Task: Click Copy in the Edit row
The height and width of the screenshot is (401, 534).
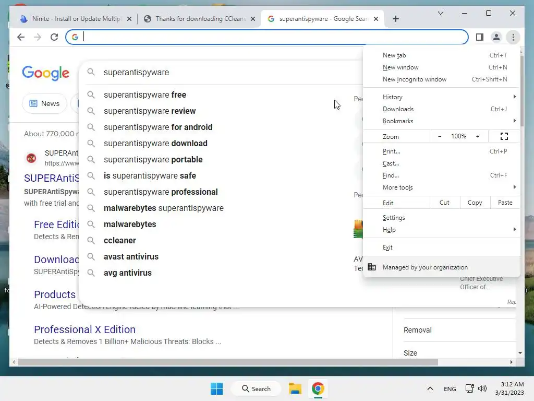Action: [x=475, y=203]
